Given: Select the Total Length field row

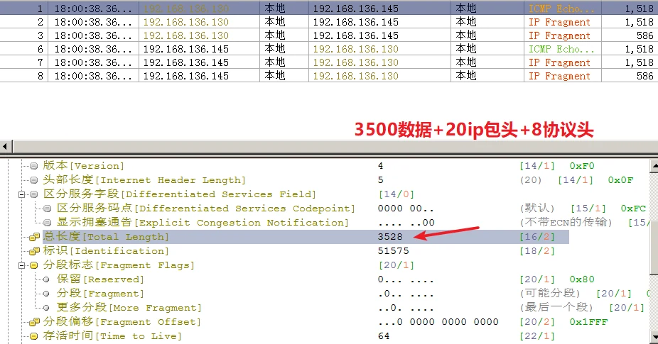Looking at the screenshot, I should pos(306,237).
